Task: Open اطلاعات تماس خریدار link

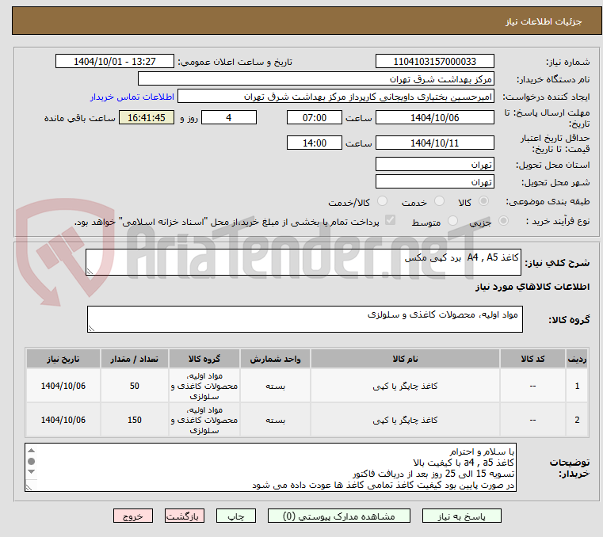Action: 132,97
